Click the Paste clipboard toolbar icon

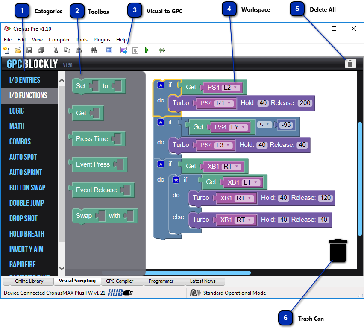(79, 50)
